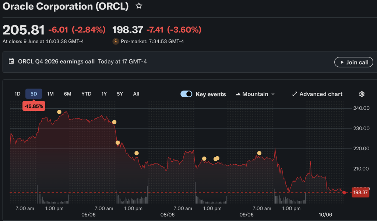Click the mountain chart type icon
377x221 pixels.
point(238,94)
